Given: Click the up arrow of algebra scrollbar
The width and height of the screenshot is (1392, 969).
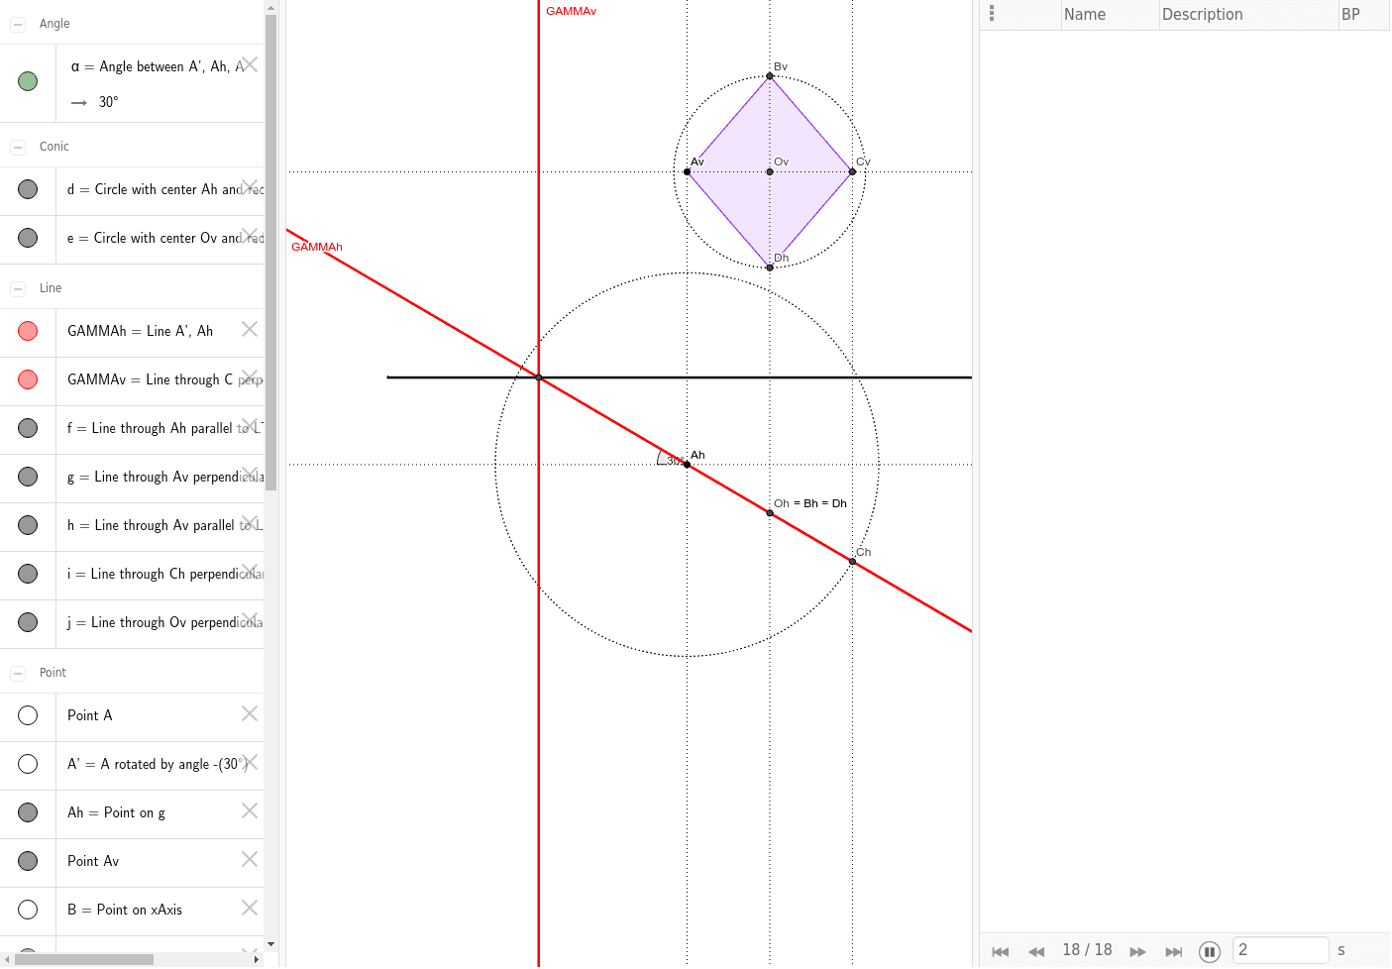Looking at the screenshot, I should click(271, 7).
